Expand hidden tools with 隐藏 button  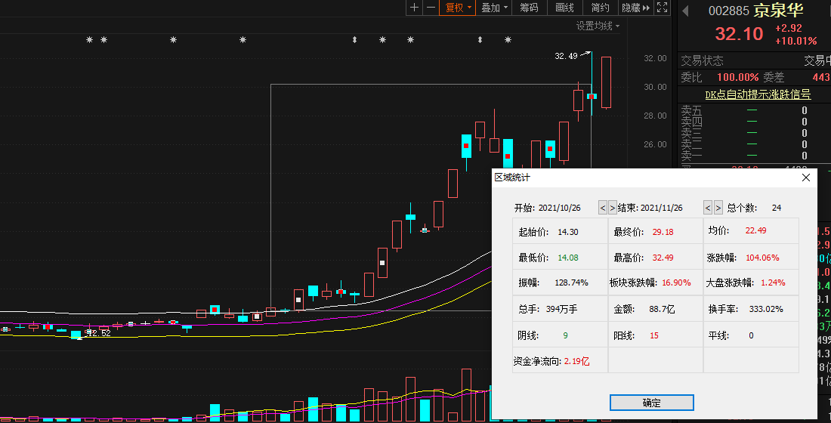tap(635, 8)
